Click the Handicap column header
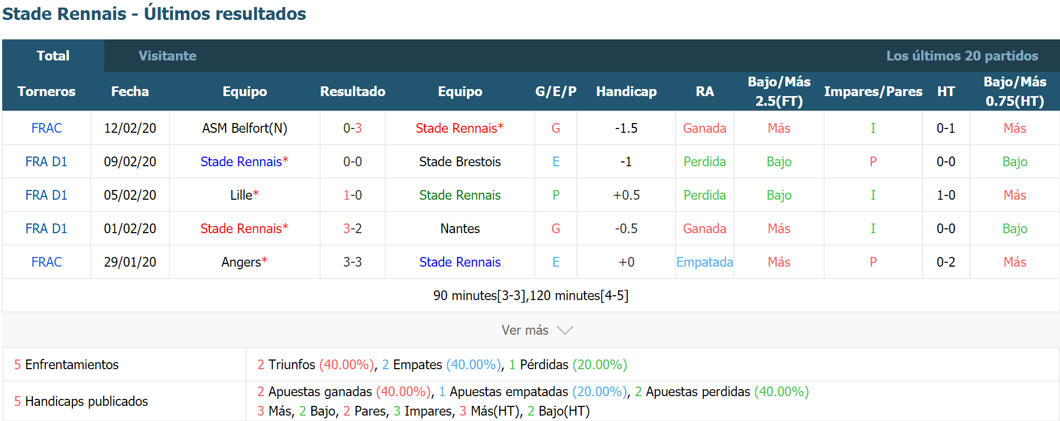Viewport: 1060px width, 421px height. click(626, 91)
